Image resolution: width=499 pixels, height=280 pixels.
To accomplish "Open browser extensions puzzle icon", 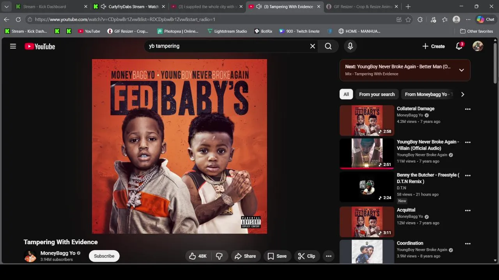I will click(420, 19).
